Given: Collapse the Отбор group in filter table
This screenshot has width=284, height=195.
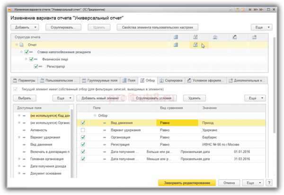Looking at the screenshot, I should 95,116.
